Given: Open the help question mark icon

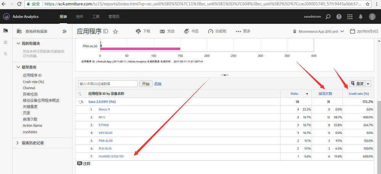Looking at the screenshot, I should 339,17.
